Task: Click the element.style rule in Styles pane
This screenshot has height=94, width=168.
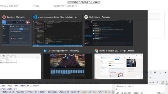Action: pos(124,86)
